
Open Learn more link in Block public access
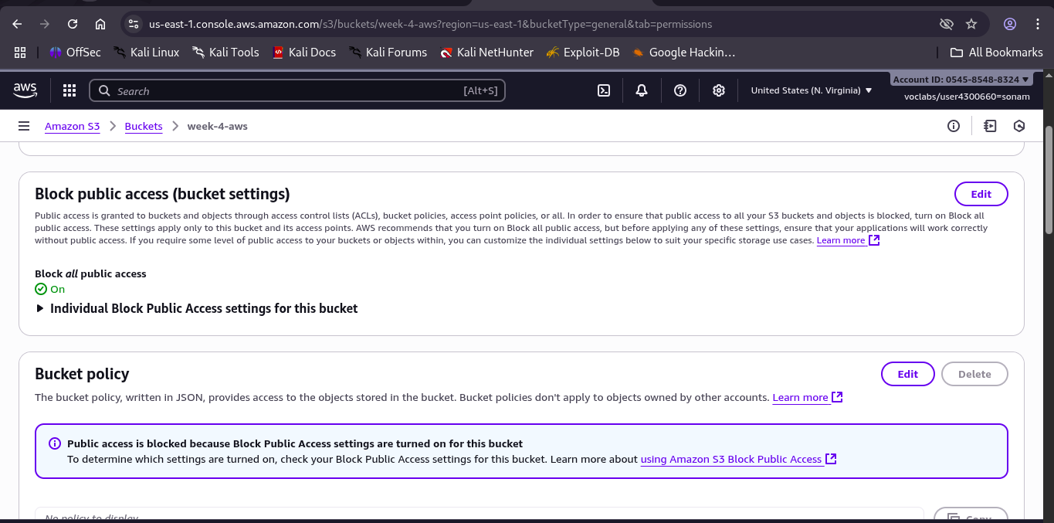(x=848, y=240)
